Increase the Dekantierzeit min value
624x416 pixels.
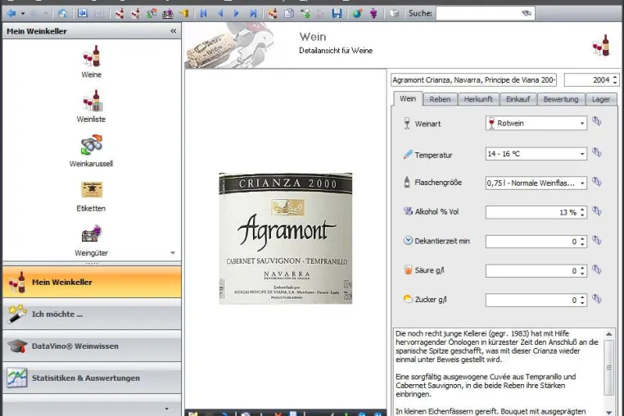(582, 238)
